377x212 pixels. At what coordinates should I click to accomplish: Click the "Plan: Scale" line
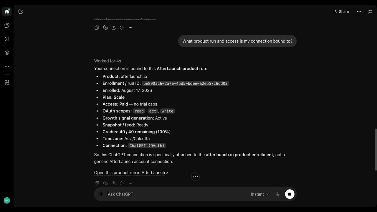tap(113, 97)
